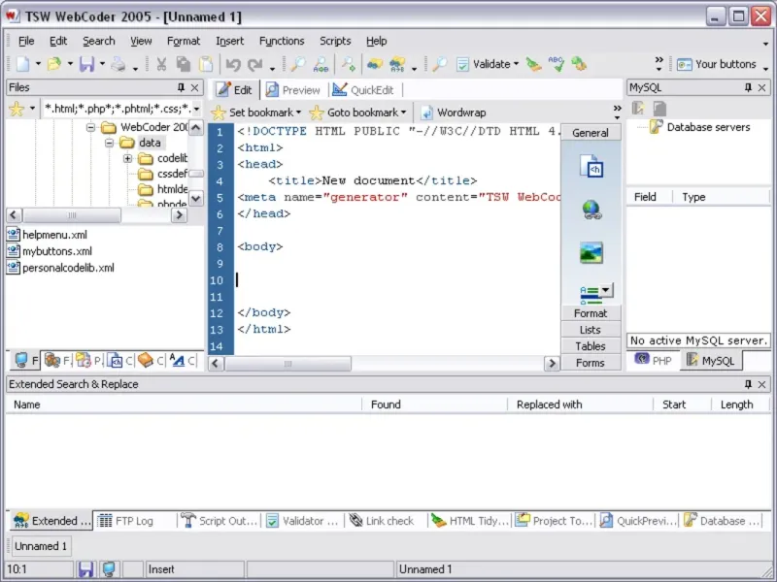Click the Undo arrow icon
Screen dimensions: 777x582
point(233,64)
